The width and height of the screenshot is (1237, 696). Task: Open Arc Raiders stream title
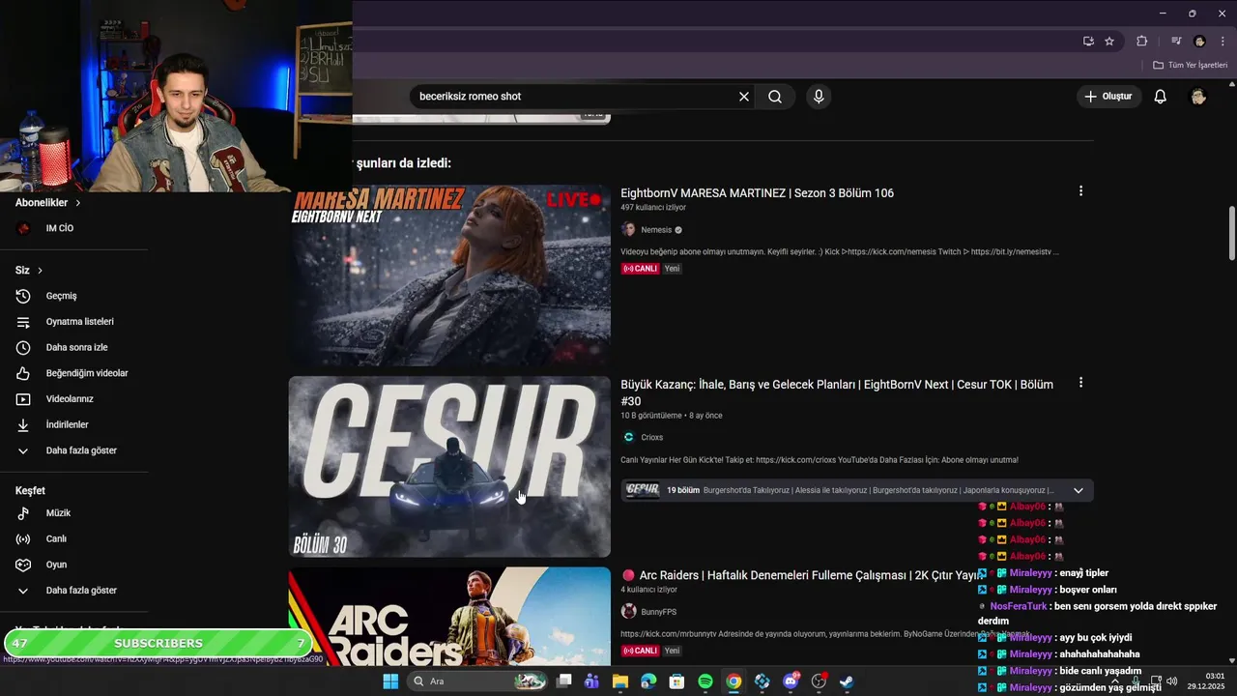(x=810, y=575)
